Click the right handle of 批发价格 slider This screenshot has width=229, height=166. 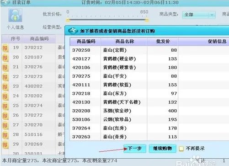click(147, 20)
